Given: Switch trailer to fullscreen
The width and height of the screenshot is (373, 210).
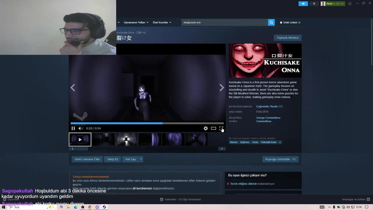Looking at the screenshot, I should pos(221,128).
